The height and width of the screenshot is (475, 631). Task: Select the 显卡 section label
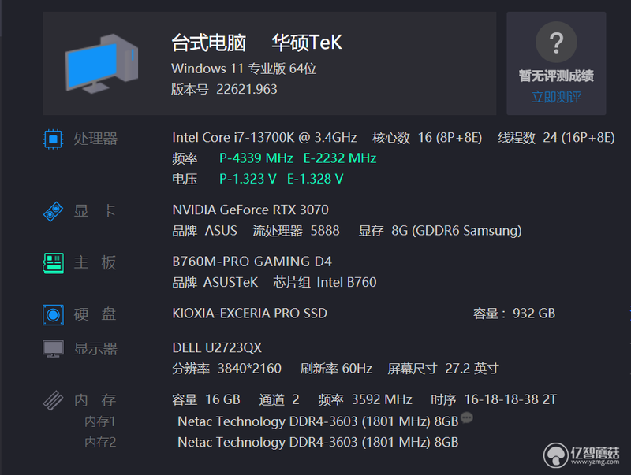click(95, 211)
